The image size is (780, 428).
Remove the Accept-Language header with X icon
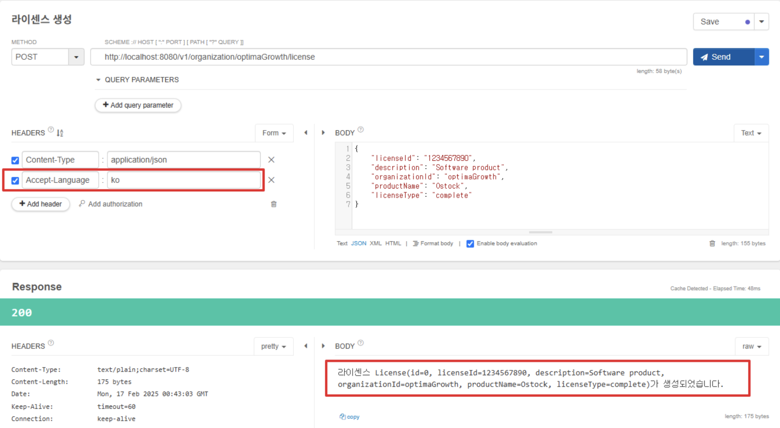pyautogui.click(x=271, y=180)
